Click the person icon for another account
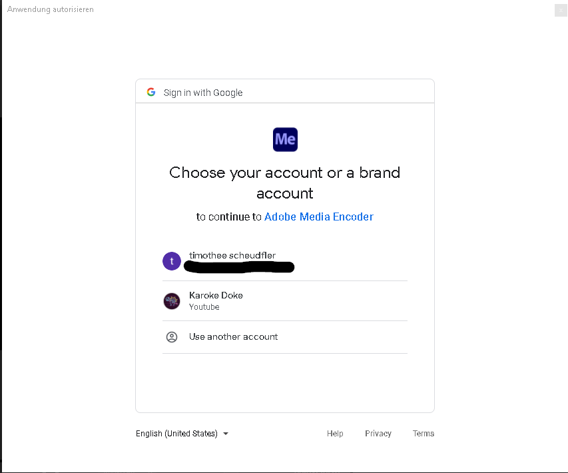Screen dimensions: 568x473 172,337
